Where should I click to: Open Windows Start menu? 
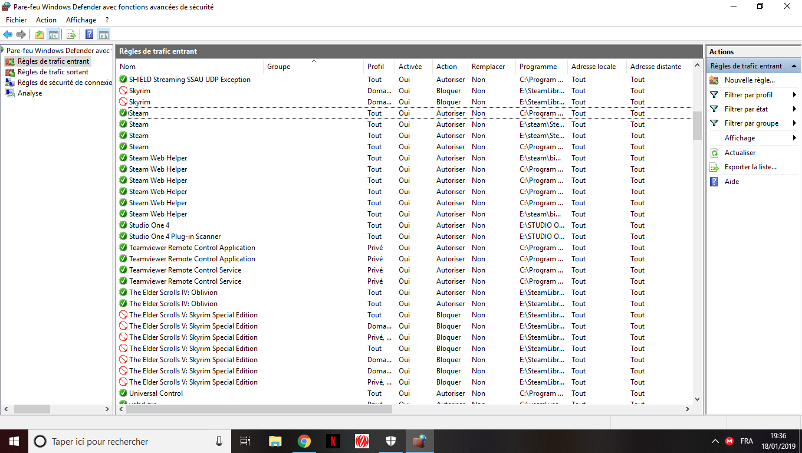[14, 441]
